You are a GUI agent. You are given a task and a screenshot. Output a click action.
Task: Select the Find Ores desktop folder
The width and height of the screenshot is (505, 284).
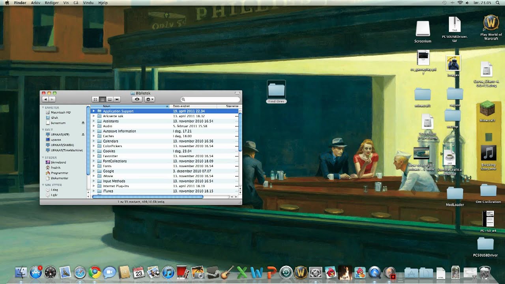(276, 92)
